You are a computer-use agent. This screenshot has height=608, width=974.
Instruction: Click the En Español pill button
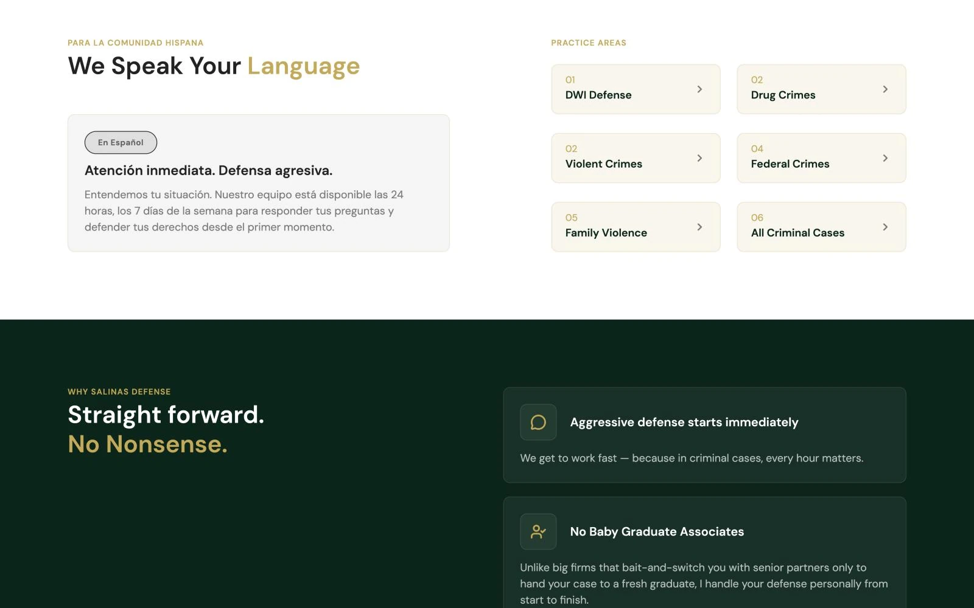(x=121, y=142)
